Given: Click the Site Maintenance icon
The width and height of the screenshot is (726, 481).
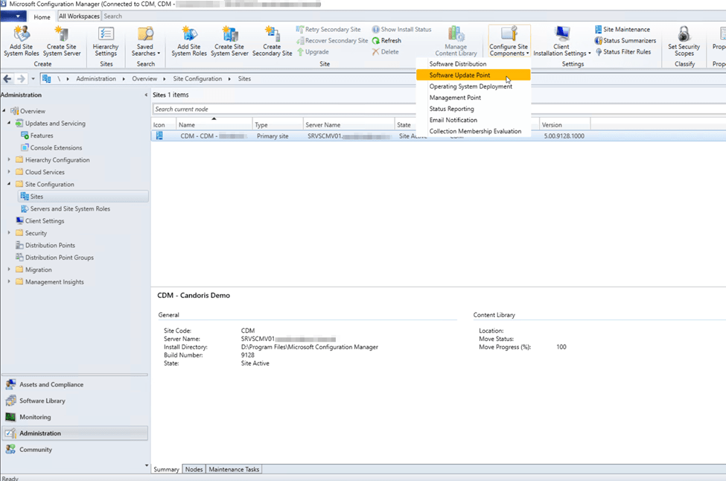Looking at the screenshot, I should coord(599,30).
